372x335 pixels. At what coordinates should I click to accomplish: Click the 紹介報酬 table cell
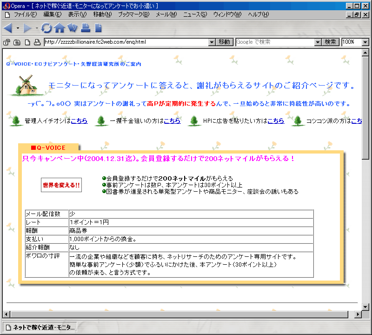(x=47, y=248)
